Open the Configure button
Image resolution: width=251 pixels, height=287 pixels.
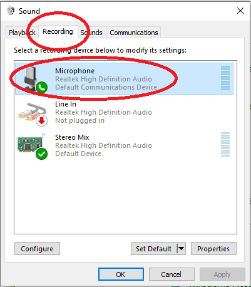[x=37, y=249]
